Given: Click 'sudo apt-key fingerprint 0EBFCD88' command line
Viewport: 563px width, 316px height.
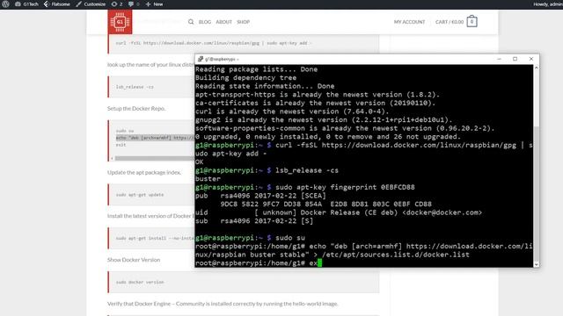Looking at the screenshot, I should tap(305, 187).
